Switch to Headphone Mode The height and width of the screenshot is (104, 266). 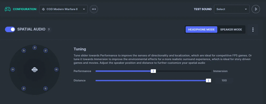coord(201,30)
